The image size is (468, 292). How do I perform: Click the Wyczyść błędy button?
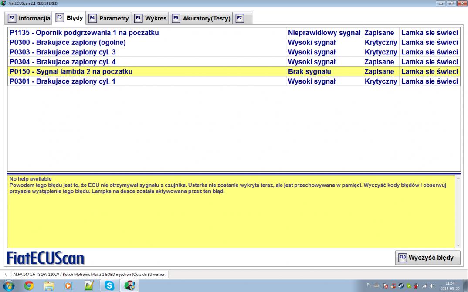(428, 258)
